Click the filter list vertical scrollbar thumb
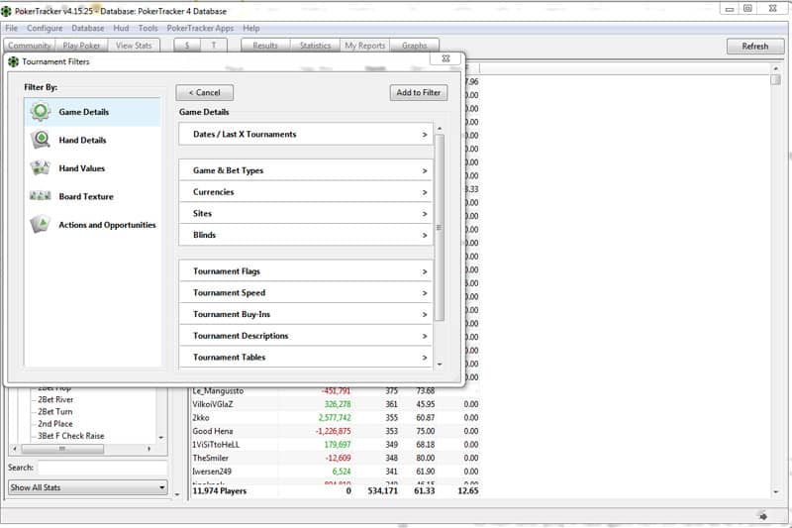This screenshot has height=528, width=792. coord(439,228)
